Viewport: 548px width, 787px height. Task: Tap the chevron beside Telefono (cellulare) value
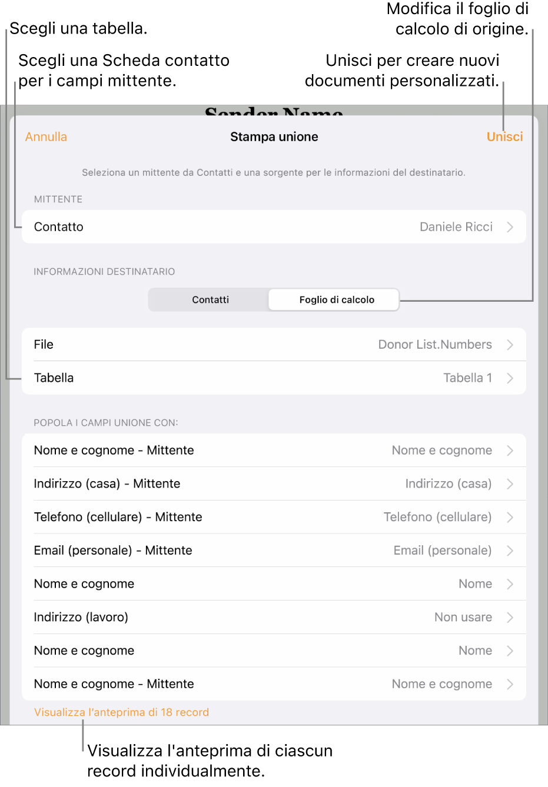click(x=510, y=517)
